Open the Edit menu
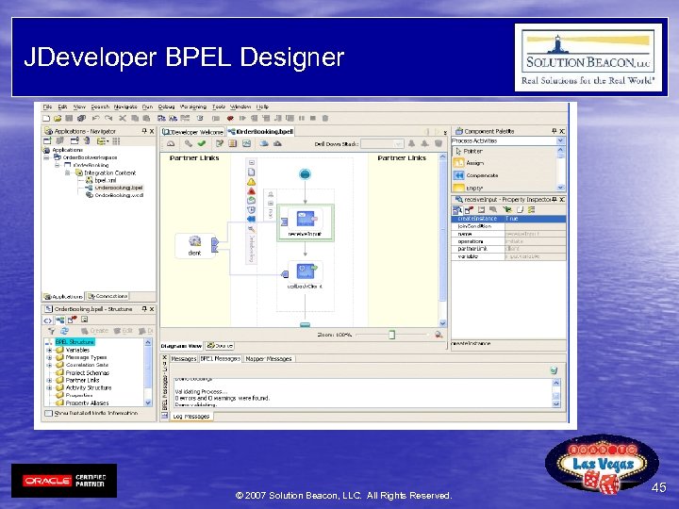 coord(63,107)
